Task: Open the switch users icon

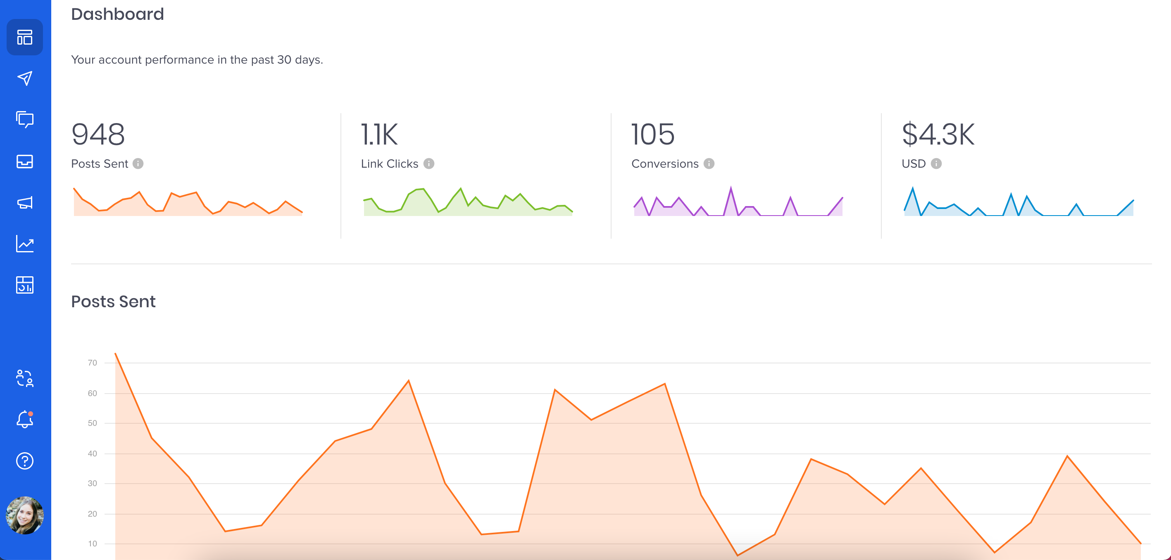Action: 24,378
